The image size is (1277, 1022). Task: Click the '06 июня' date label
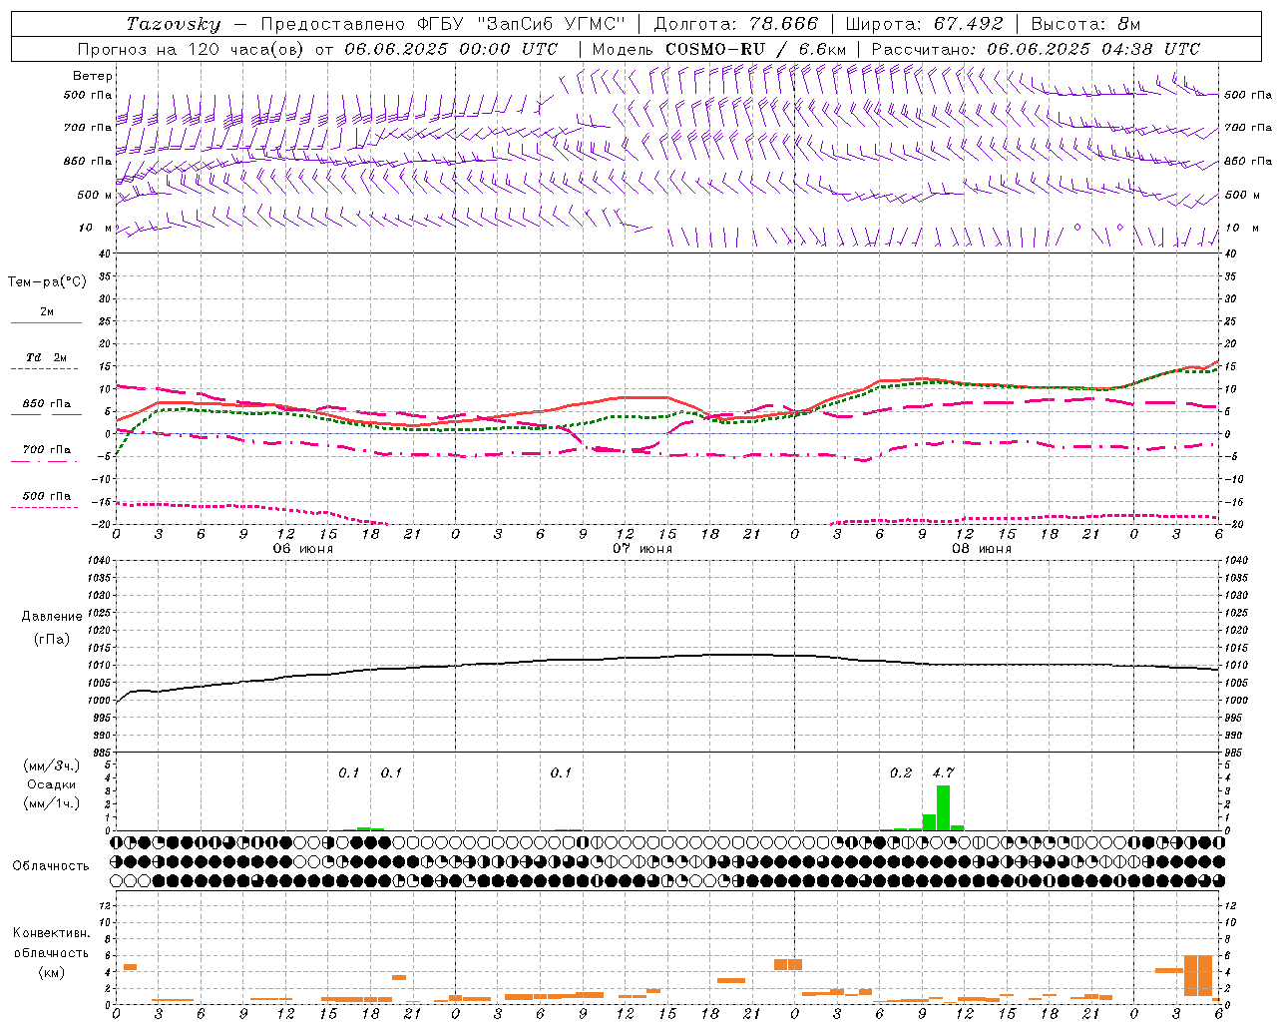click(302, 549)
